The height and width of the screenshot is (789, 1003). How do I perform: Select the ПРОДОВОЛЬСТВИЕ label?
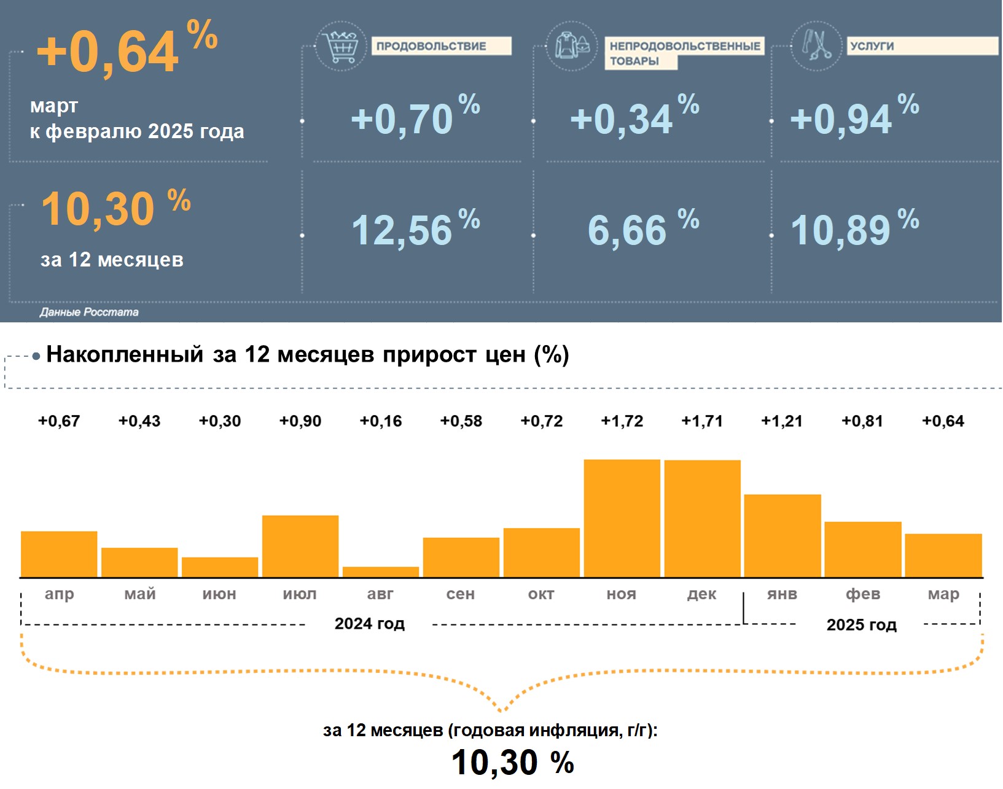pos(441,46)
